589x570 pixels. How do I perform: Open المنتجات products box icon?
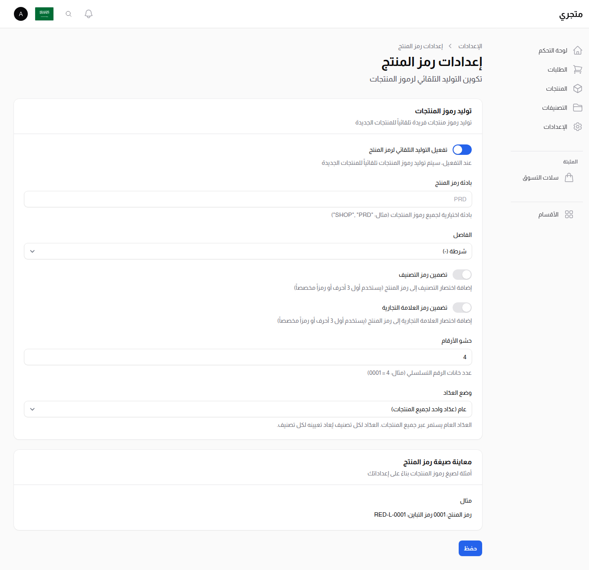coord(578,88)
